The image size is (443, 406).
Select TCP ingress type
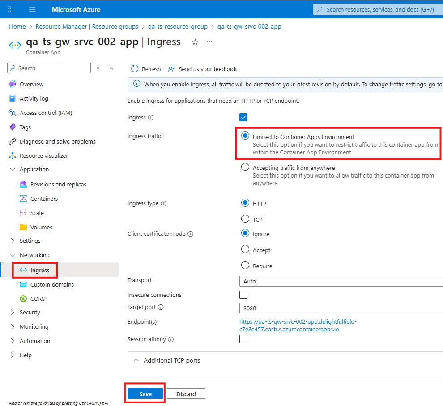tap(245, 219)
